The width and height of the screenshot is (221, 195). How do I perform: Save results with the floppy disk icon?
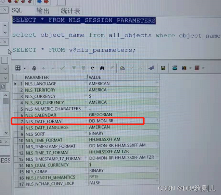tap(163, 68)
